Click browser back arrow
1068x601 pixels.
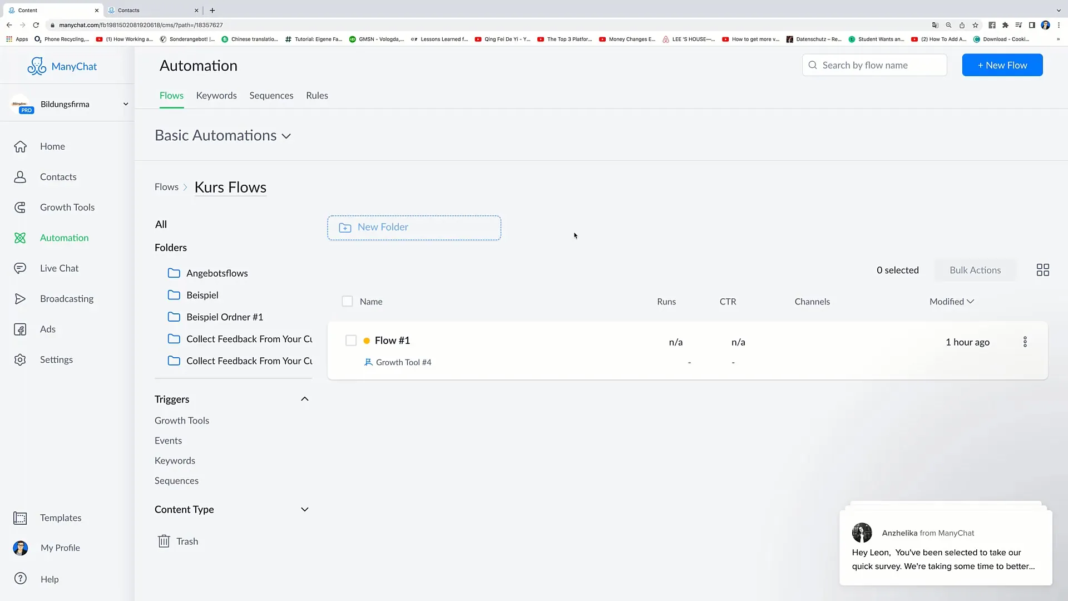pos(9,25)
